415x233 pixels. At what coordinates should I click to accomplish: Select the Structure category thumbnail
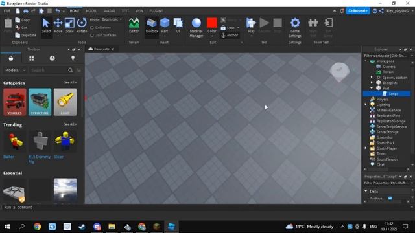click(40, 102)
